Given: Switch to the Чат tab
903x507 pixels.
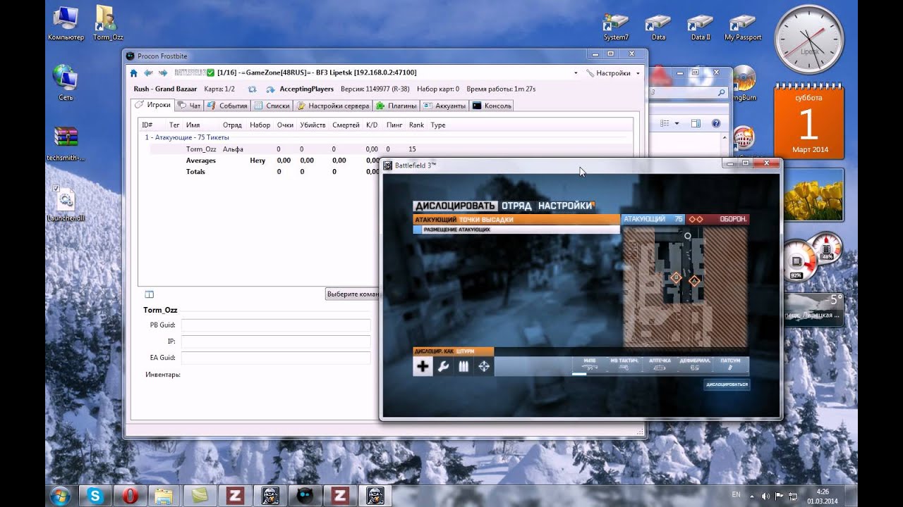Looking at the screenshot, I should 190,106.
